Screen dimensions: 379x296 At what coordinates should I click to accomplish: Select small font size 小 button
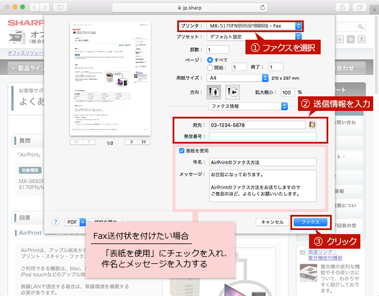click(x=339, y=39)
